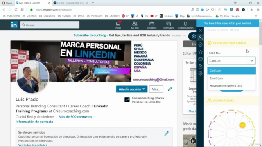Open the CURSOS bookmarks folder
The height and width of the screenshot is (147, 262).
(65, 16)
